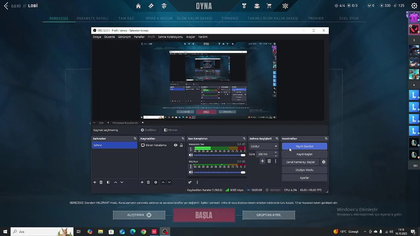
Task: Move scene down in Sahneler panel
Action: click(122, 182)
